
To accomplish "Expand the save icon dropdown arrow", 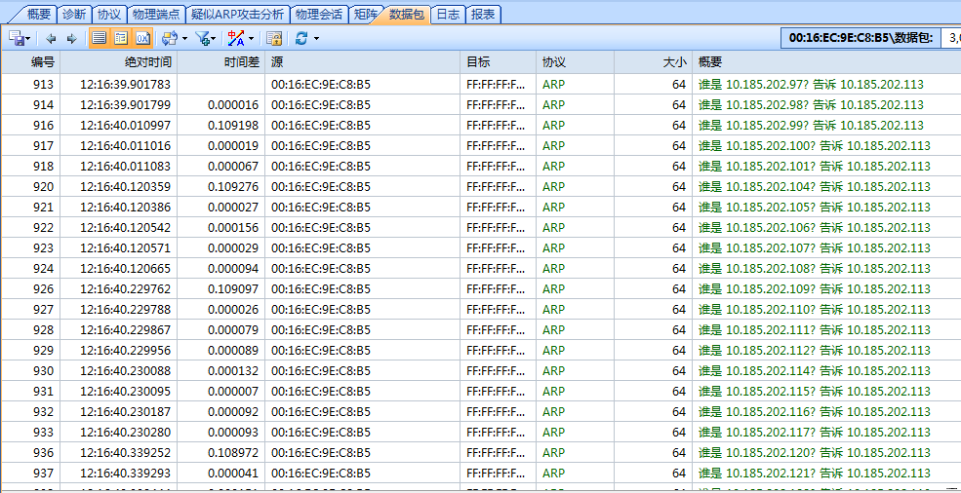I will click(x=29, y=39).
